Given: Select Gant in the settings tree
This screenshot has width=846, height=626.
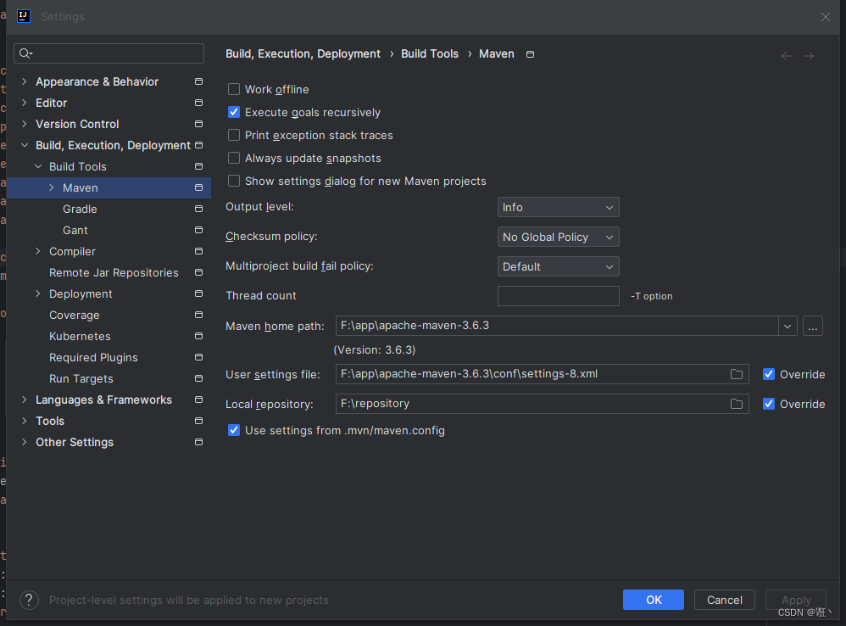Looking at the screenshot, I should pyautogui.click(x=75, y=230).
